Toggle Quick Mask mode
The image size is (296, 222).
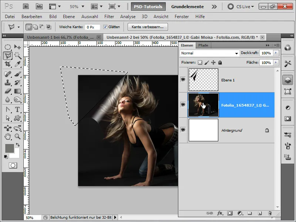13,165
